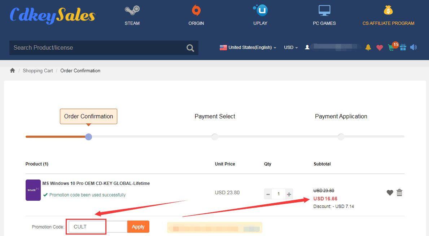Decrease quantity with minus button
The height and width of the screenshot is (236, 429).
[268, 194]
